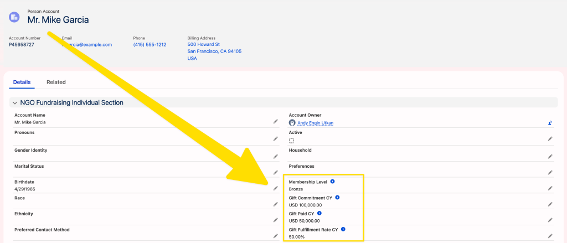Click the Person Account record icon
Viewport: 567px width, 243px height.
pyautogui.click(x=14, y=17)
